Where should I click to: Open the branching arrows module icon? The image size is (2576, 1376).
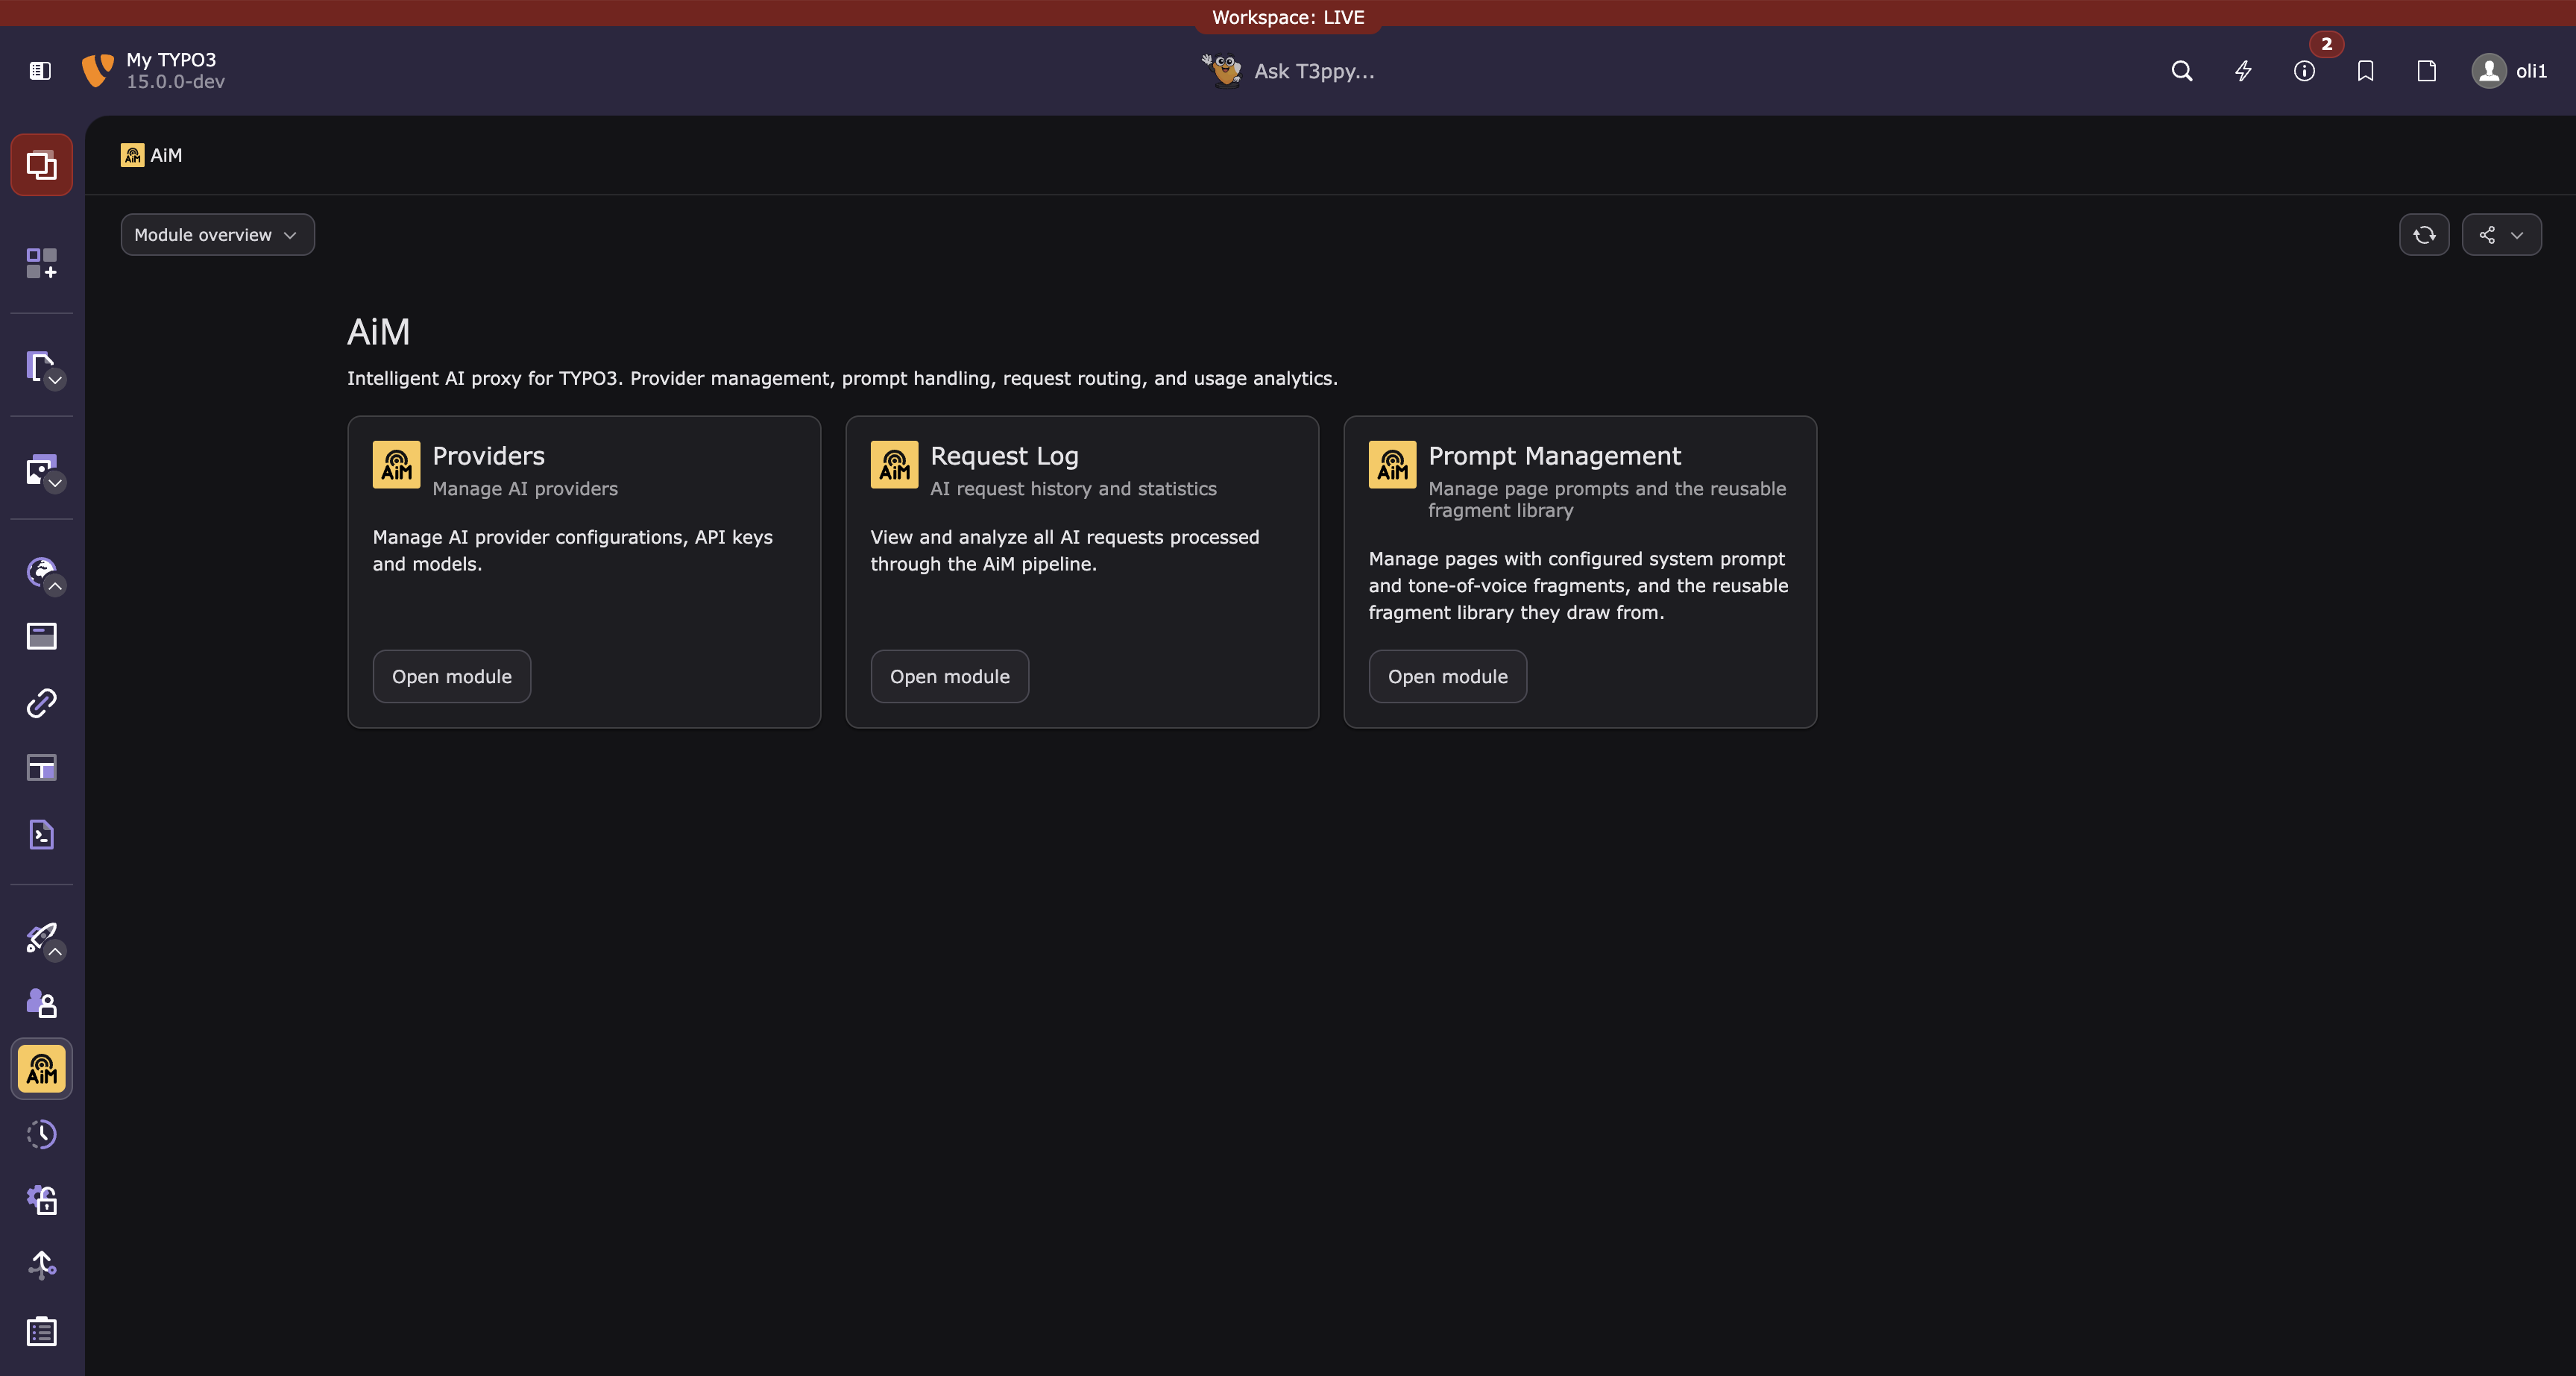(x=41, y=1266)
